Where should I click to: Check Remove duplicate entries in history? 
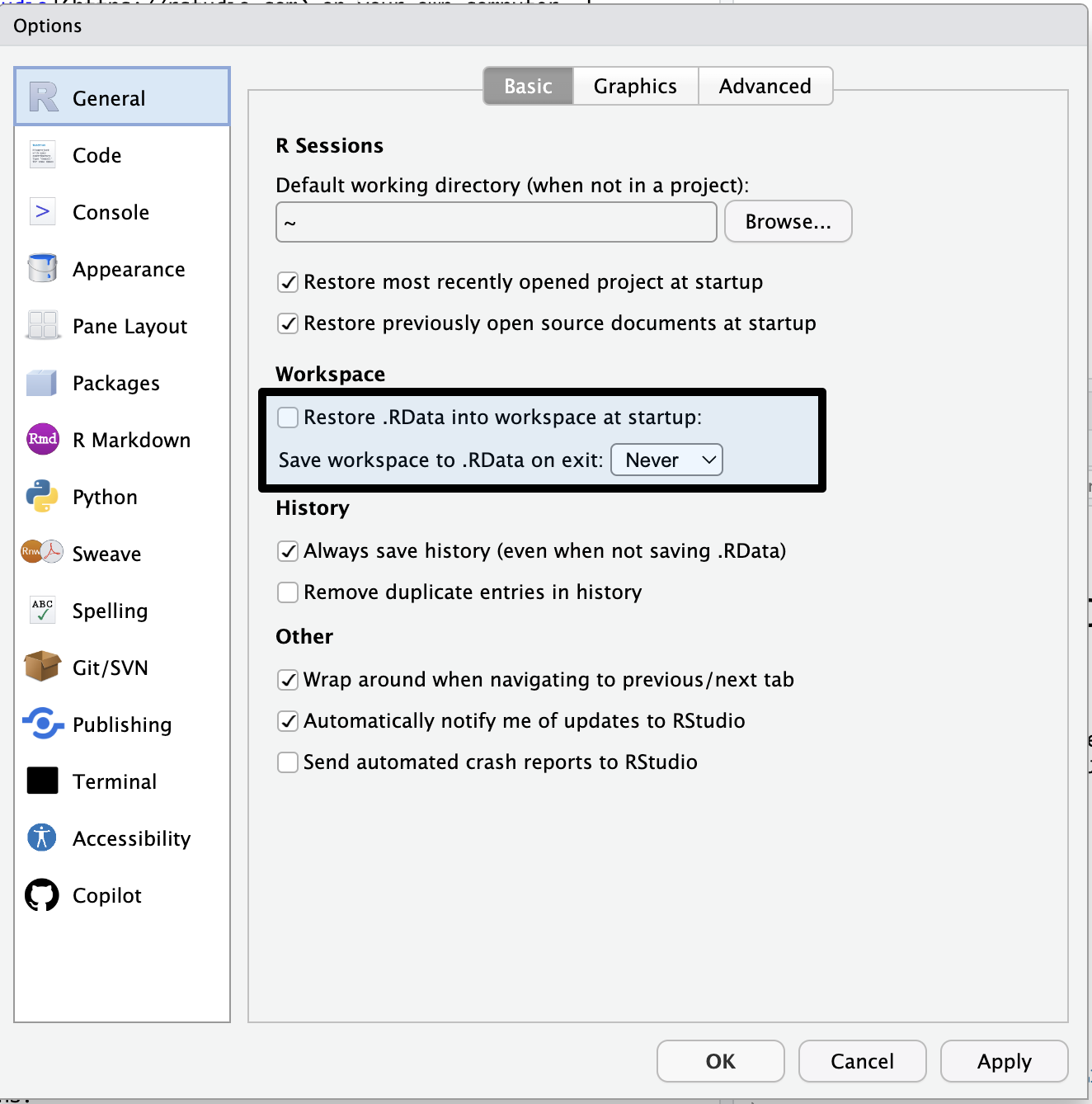pos(287,592)
